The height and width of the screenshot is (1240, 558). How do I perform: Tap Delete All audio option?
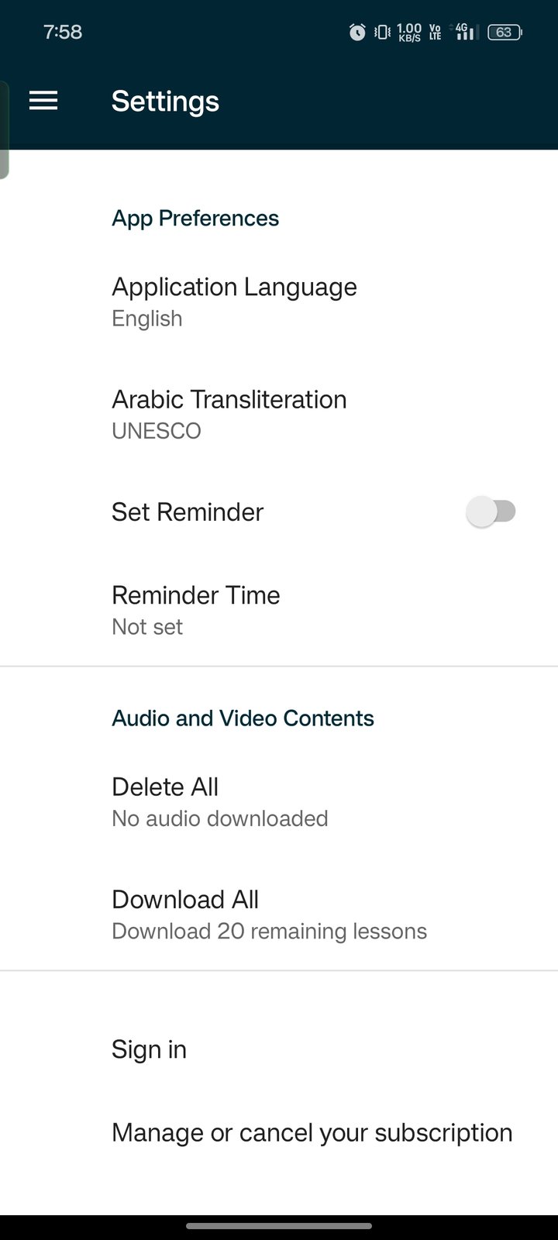tap(219, 801)
